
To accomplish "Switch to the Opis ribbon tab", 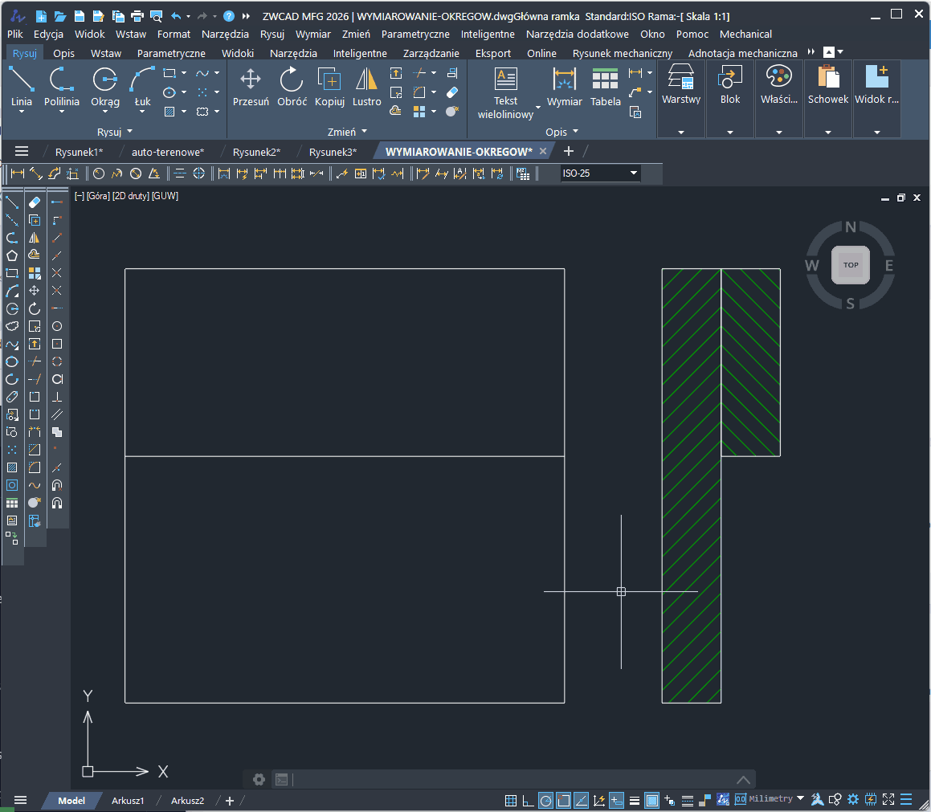I will 63,54.
